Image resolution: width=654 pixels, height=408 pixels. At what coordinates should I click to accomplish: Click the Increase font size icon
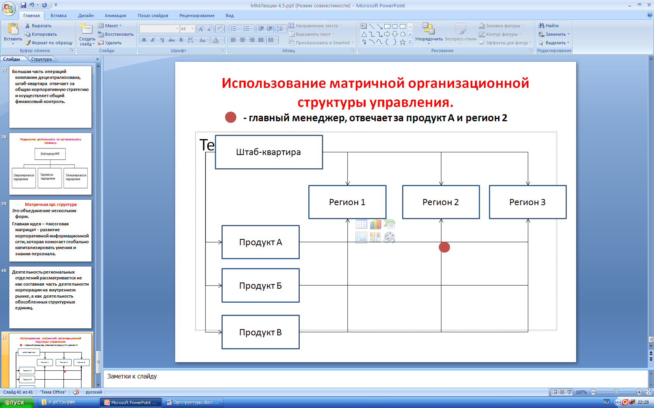(201, 29)
